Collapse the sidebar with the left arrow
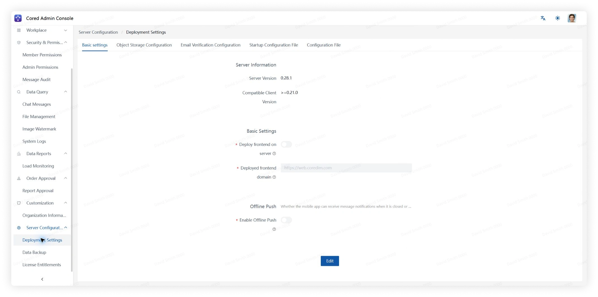 pos(42,279)
